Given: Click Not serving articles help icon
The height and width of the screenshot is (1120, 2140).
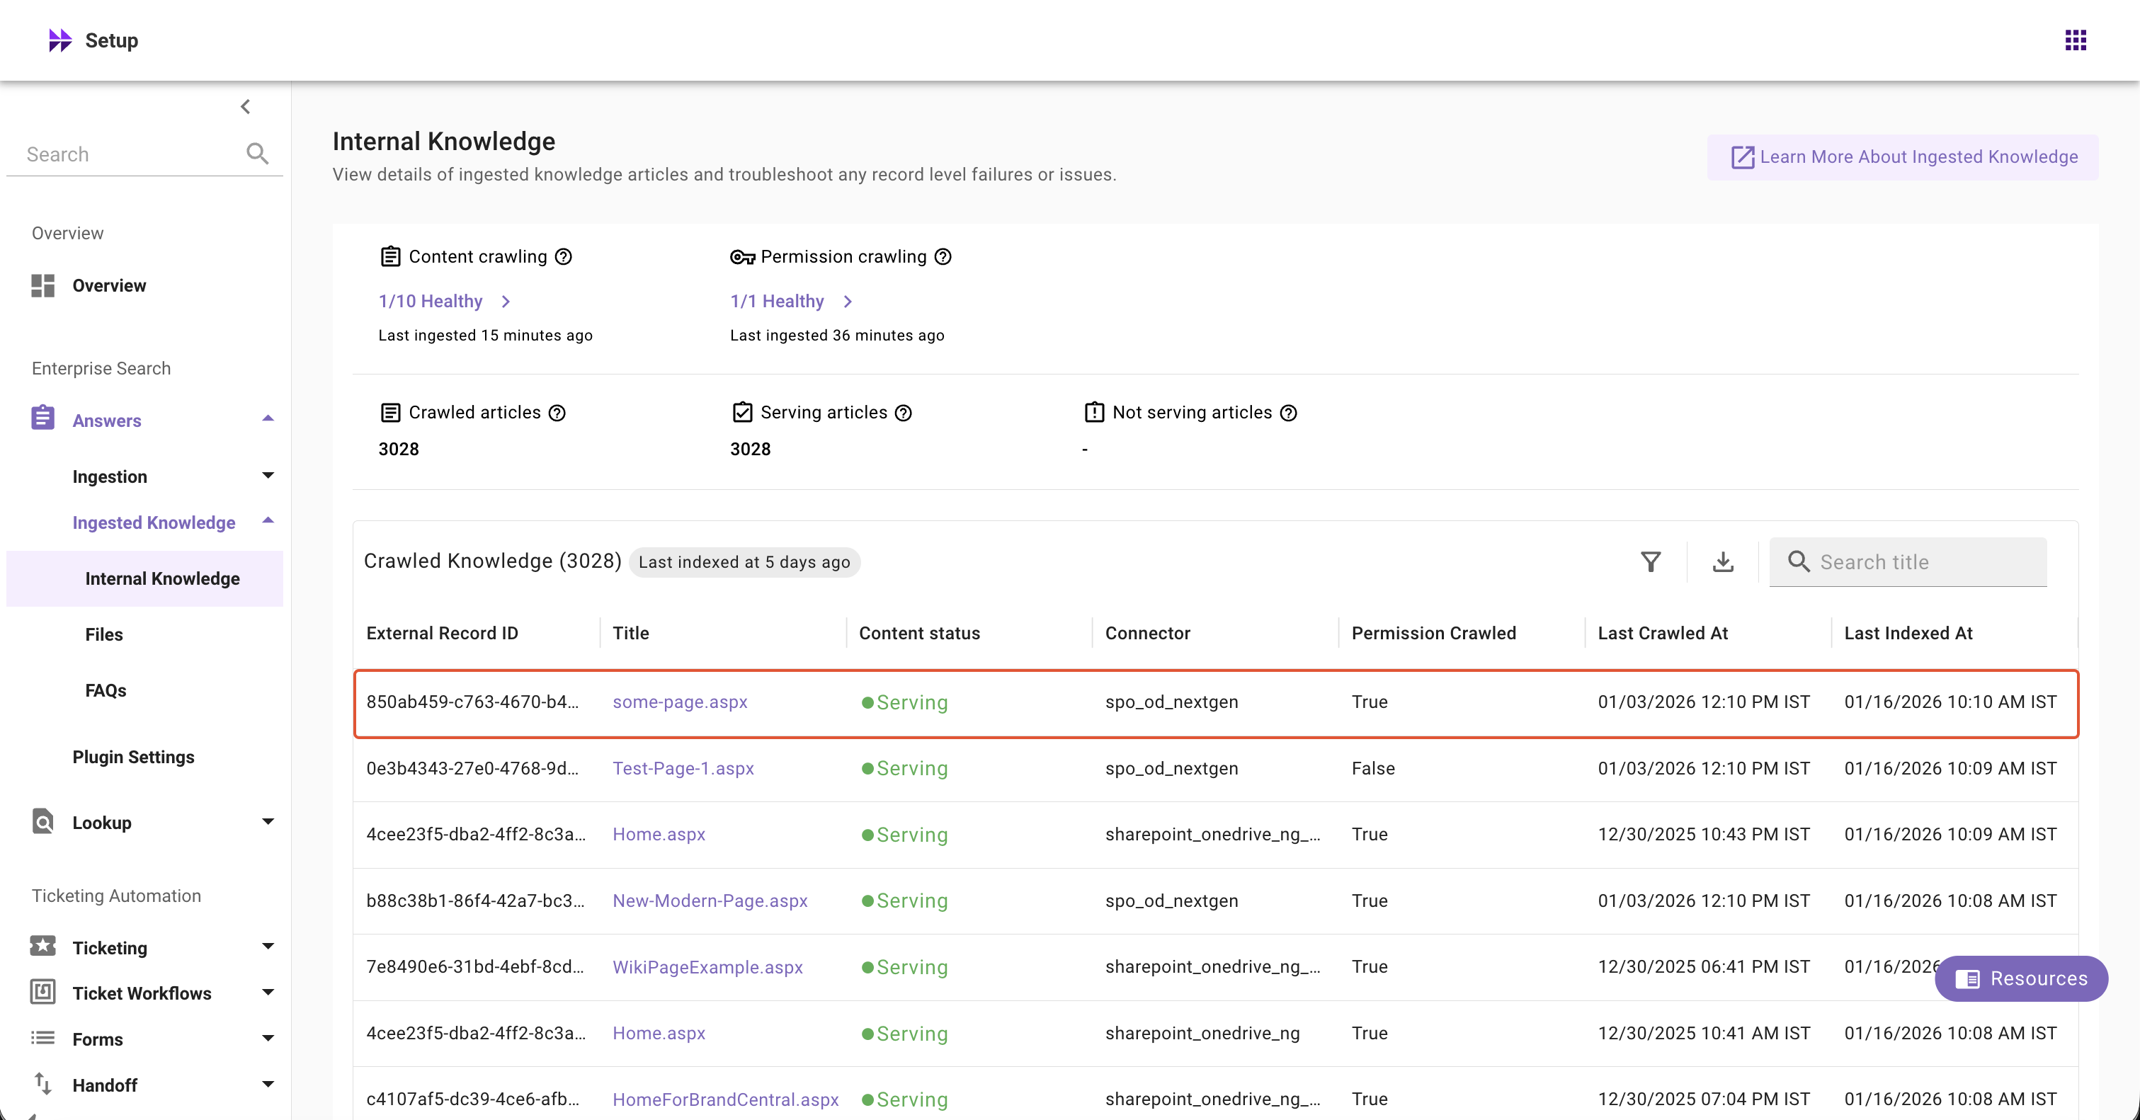Looking at the screenshot, I should point(1287,413).
